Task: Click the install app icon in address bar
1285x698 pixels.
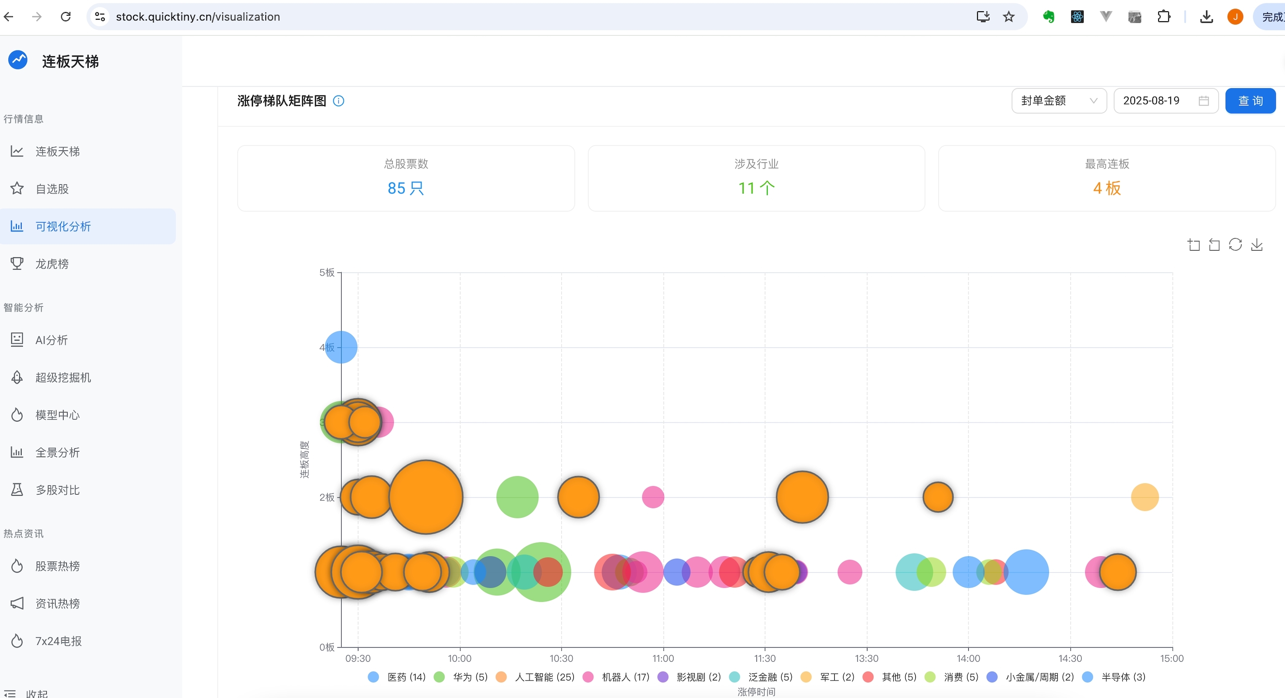Action: [x=983, y=16]
